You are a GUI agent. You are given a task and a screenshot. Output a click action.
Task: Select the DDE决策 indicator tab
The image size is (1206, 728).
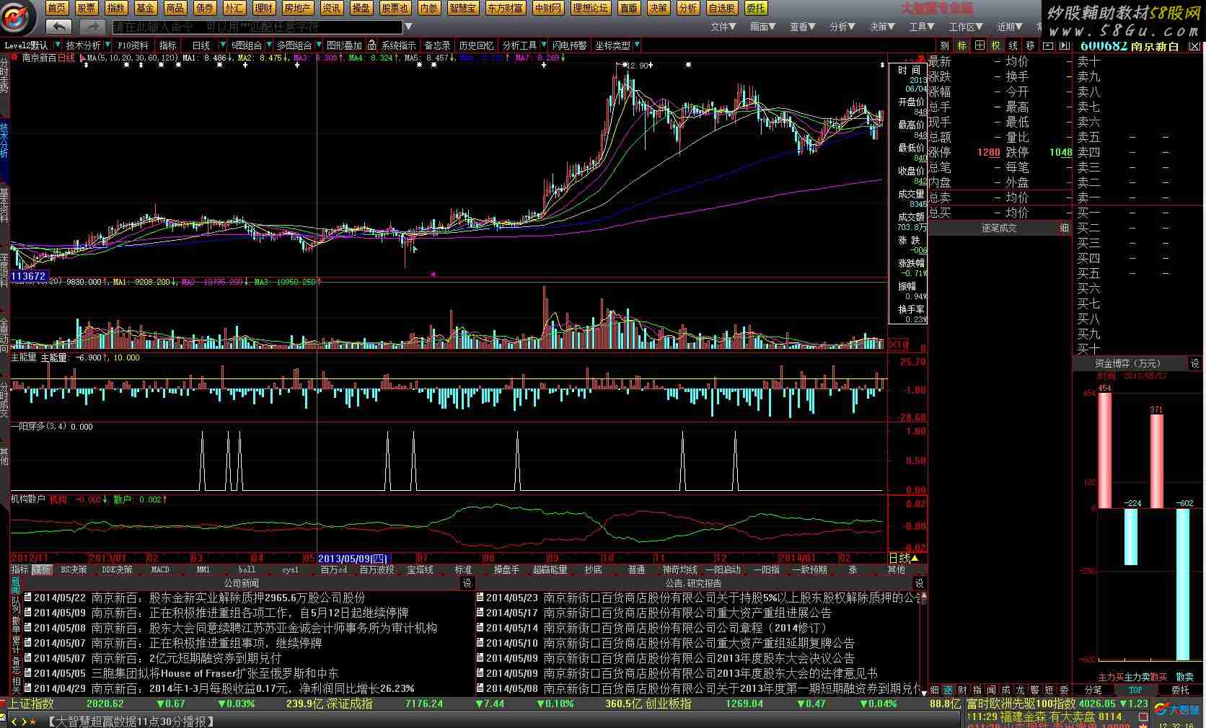point(117,570)
